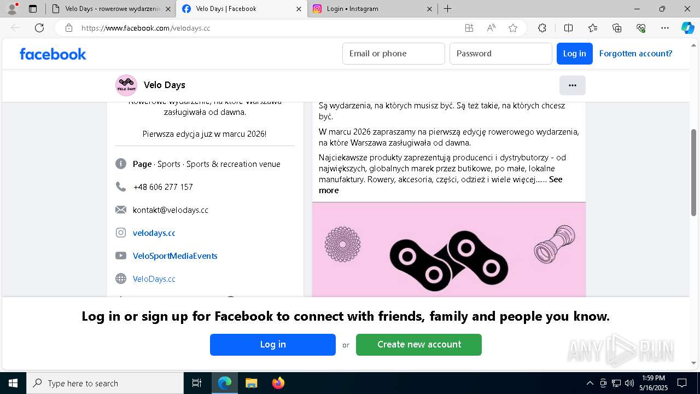
Task: Close the Login • Instagram tab
Action: click(429, 9)
